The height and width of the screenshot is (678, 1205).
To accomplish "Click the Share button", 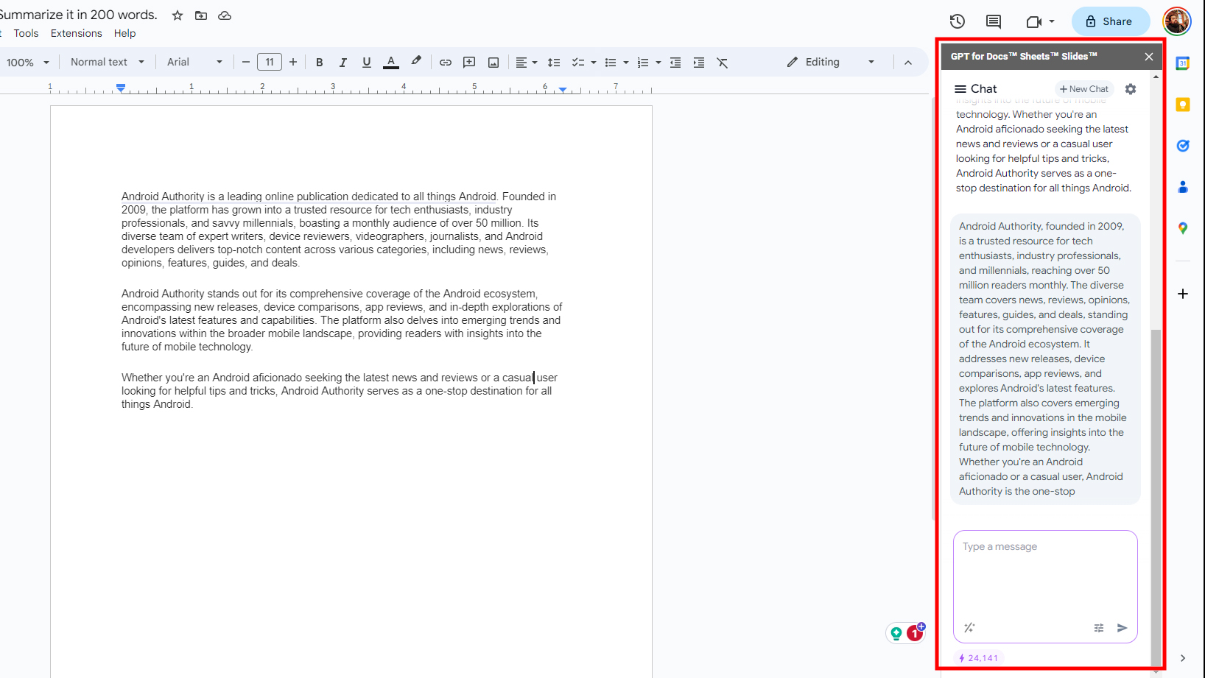I will point(1110,21).
